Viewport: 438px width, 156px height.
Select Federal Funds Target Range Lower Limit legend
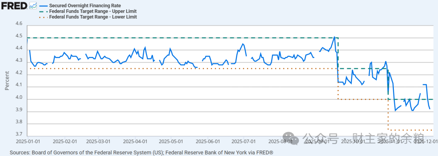(93, 17)
